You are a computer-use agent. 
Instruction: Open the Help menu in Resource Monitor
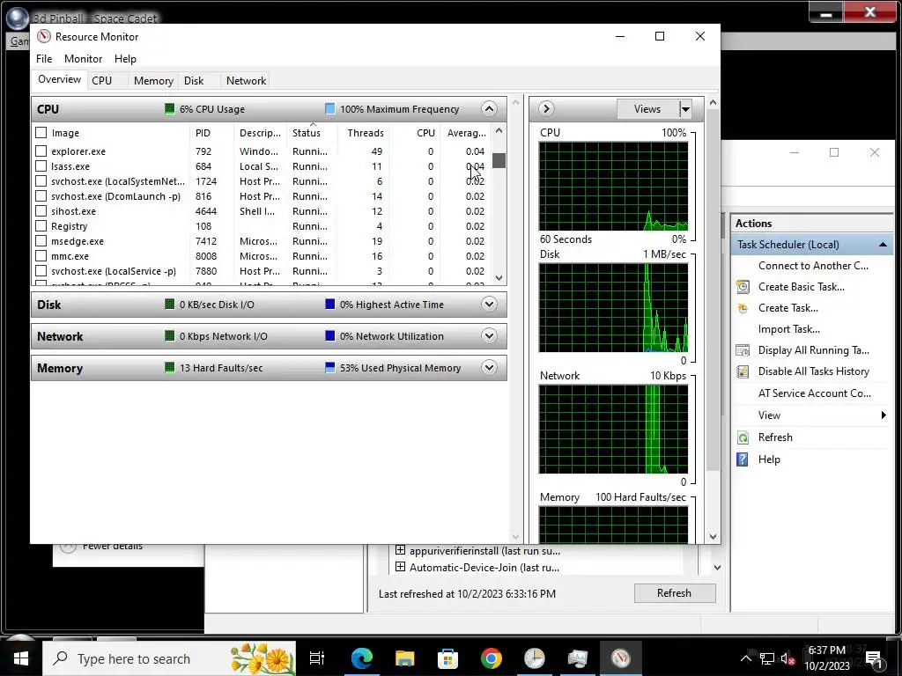[125, 59]
